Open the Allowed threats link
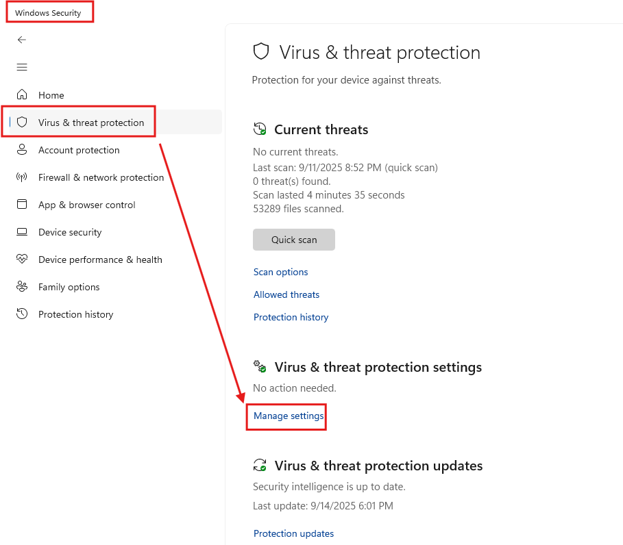 click(x=286, y=294)
